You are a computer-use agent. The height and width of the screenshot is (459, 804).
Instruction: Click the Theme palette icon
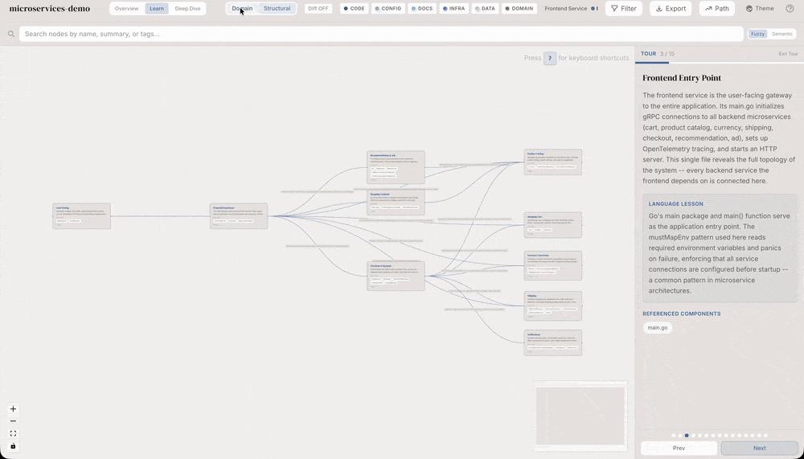[x=749, y=8]
